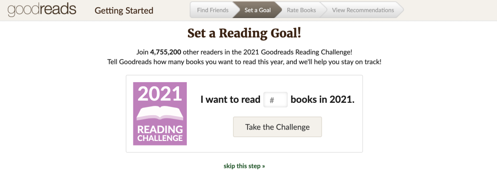The image size is (497, 174).
Task: Click the books in 2021. label
Action: point(322,100)
